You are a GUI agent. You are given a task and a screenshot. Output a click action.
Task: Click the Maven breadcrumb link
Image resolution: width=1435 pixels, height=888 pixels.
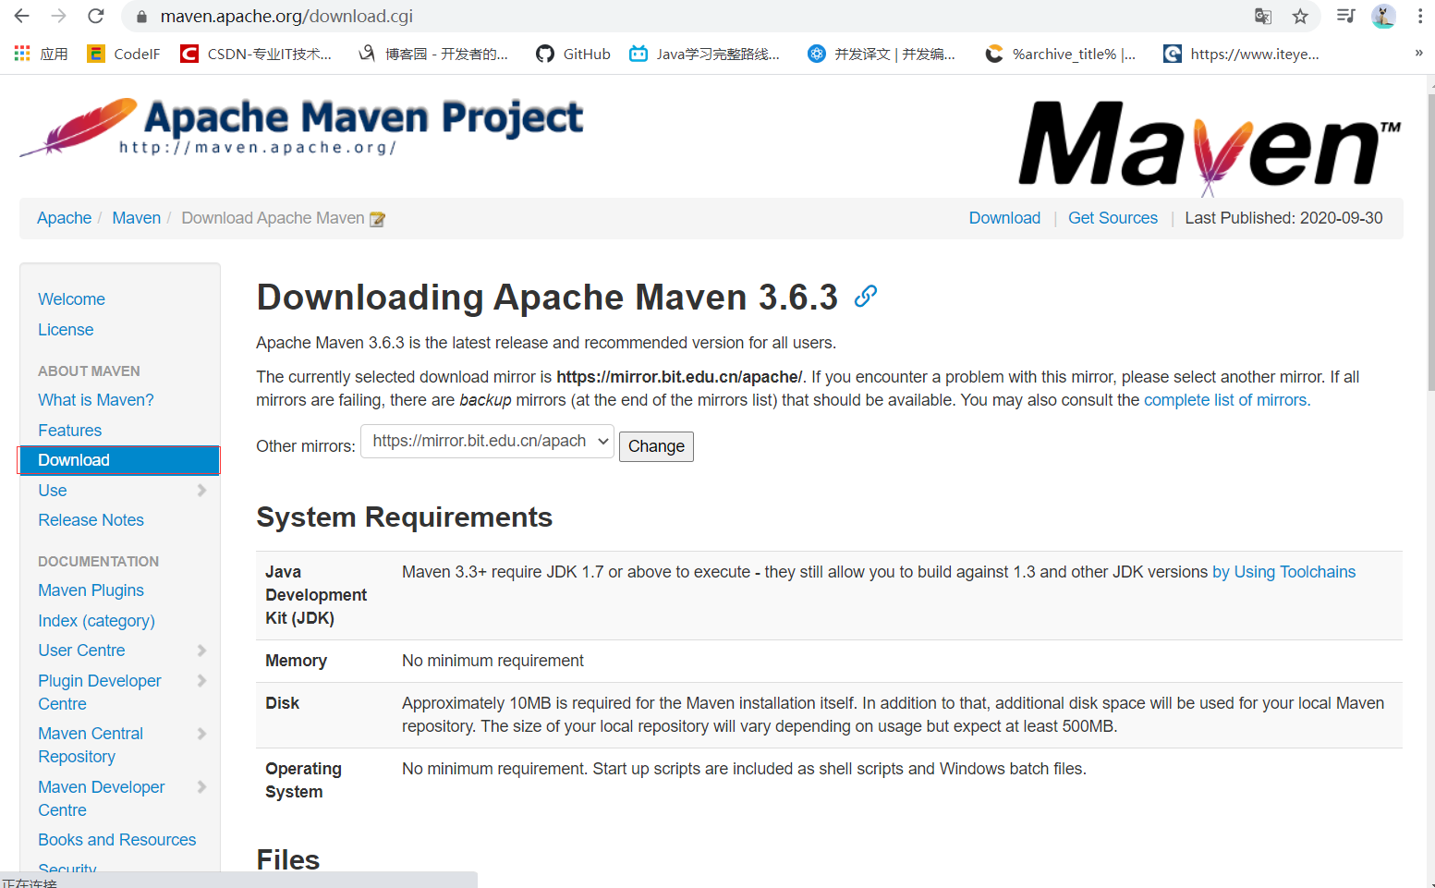pos(137,218)
